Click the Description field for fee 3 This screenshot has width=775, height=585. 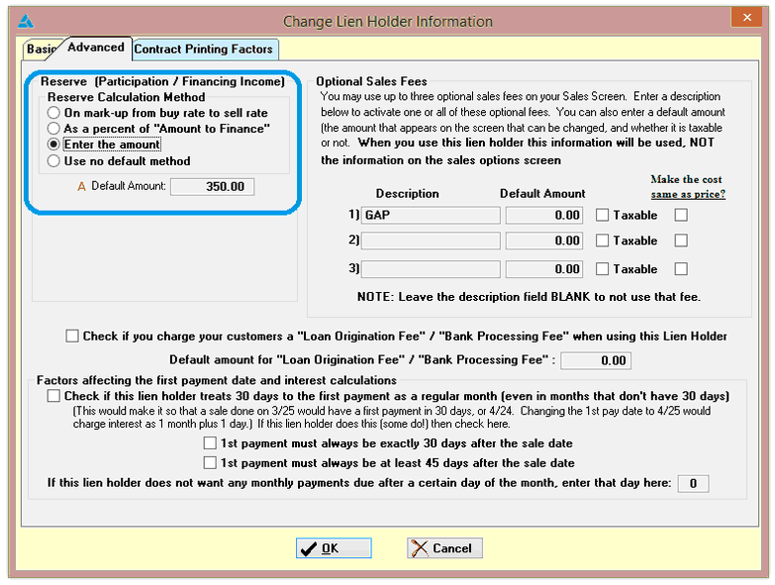pyautogui.click(x=431, y=269)
